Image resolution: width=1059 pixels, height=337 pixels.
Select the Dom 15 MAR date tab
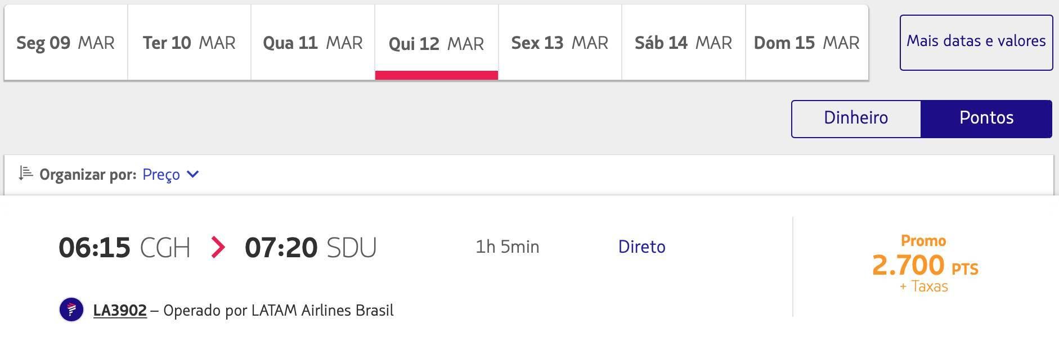pyautogui.click(x=807, y=43)
